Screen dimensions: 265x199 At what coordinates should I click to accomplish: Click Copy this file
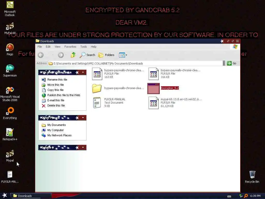point(53,90)
